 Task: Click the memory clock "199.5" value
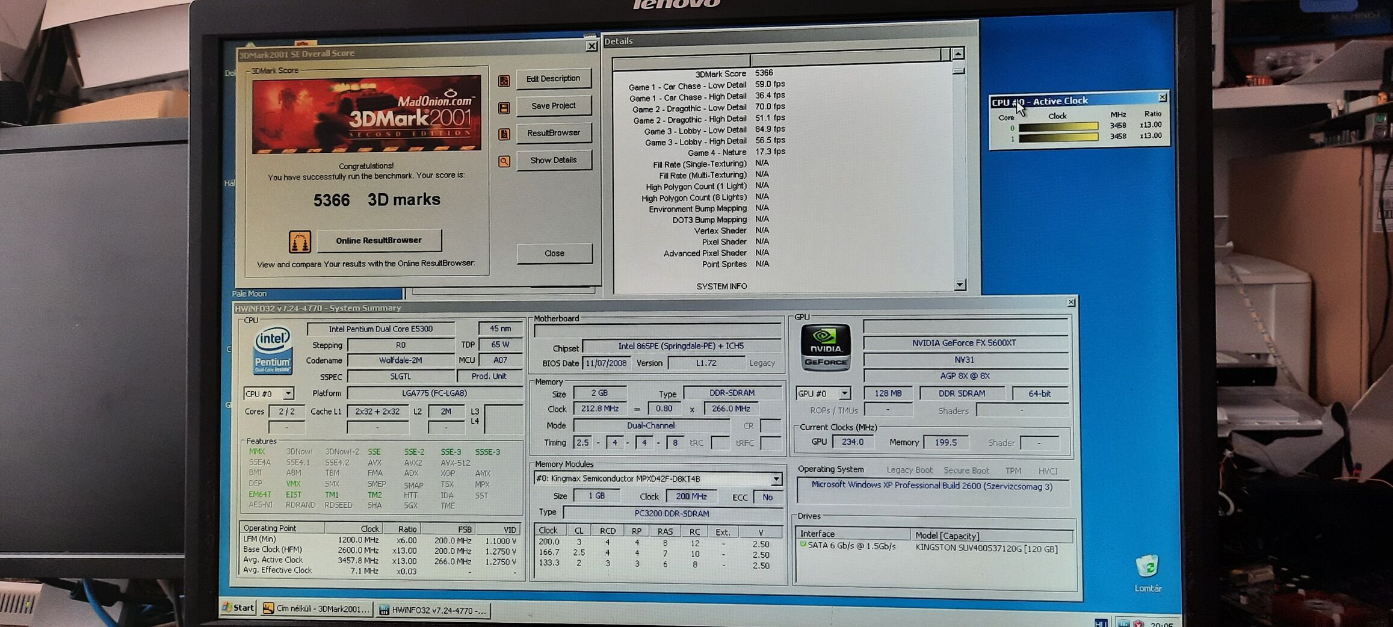(945, 442)
